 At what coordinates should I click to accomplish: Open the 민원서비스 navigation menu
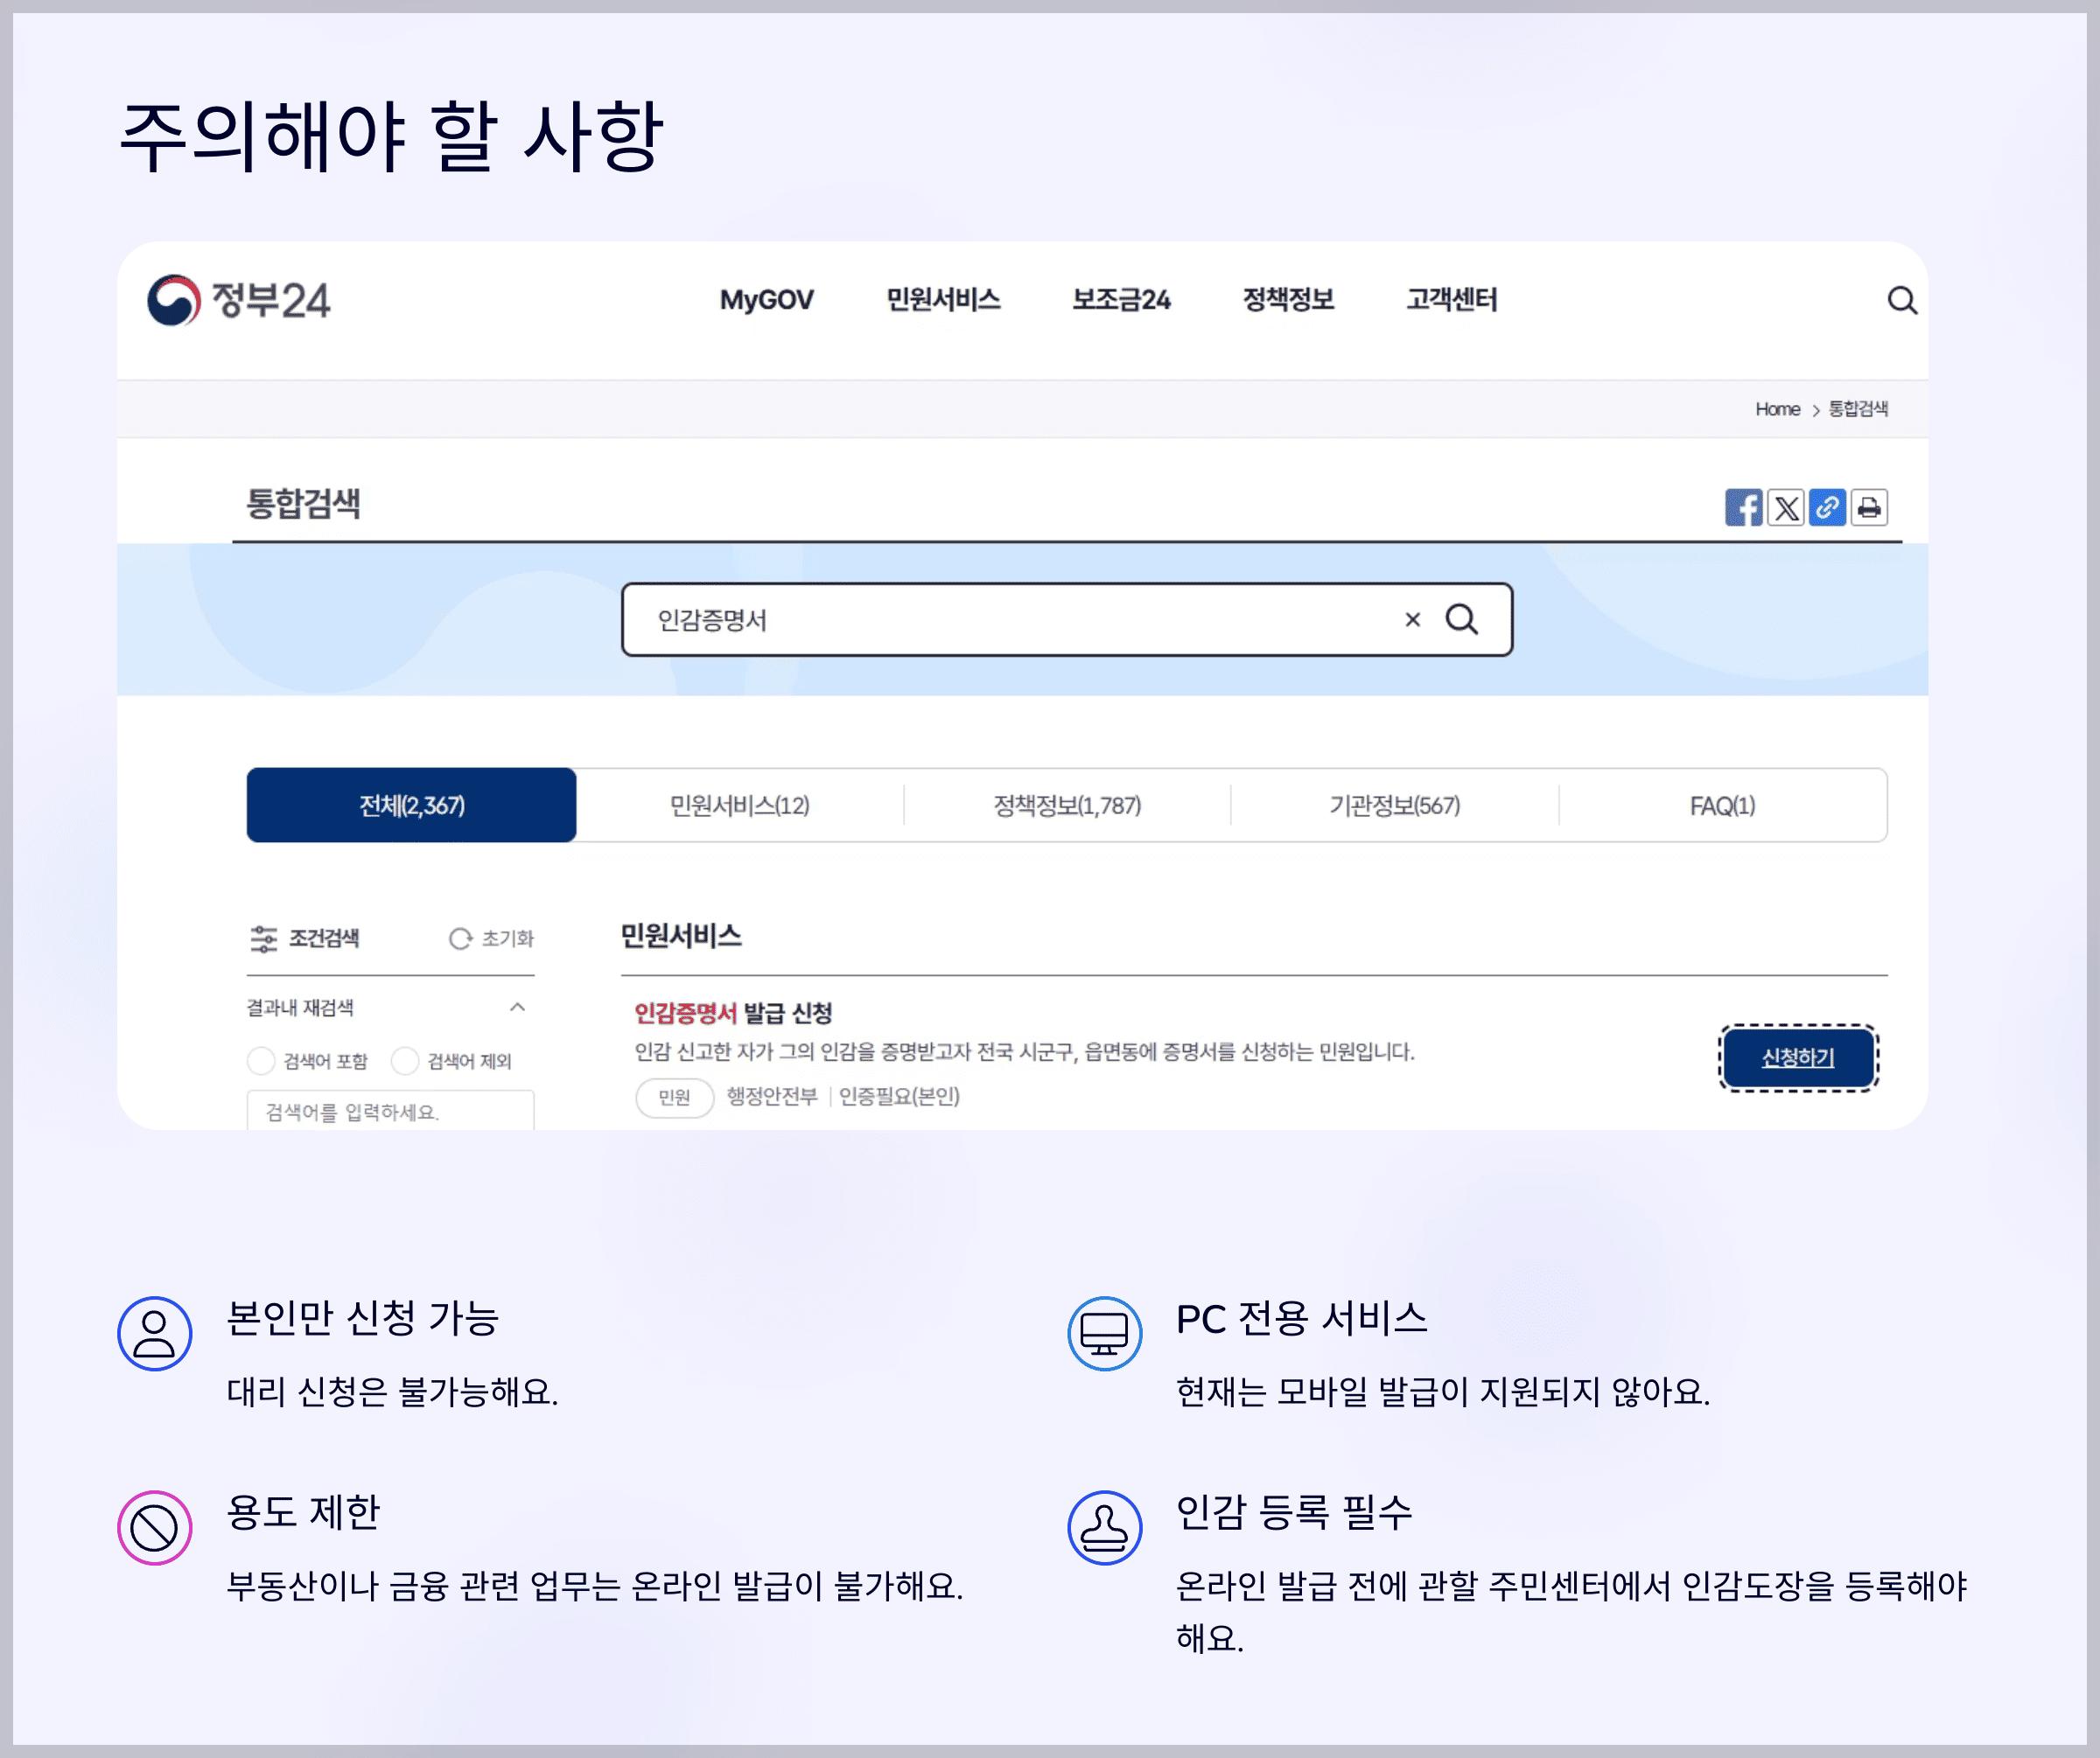click(942, 300)
